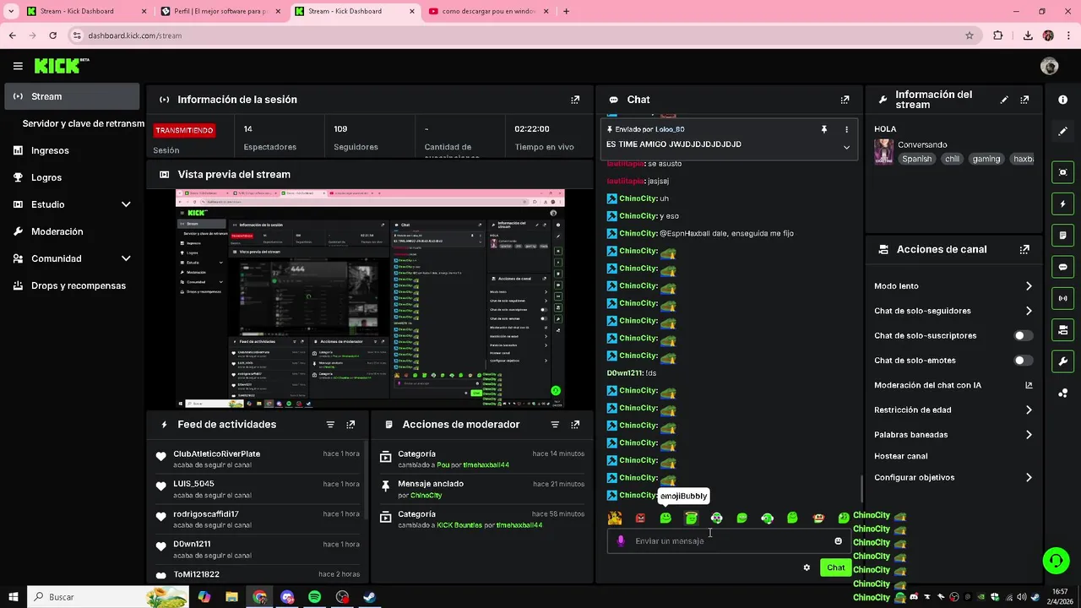Click Hostear canal
1081x608 pixels.
(900, 456)
